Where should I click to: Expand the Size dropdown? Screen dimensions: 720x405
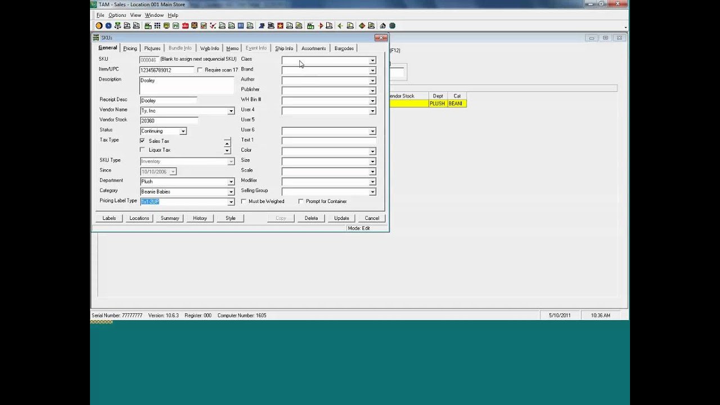coord(372,161)
